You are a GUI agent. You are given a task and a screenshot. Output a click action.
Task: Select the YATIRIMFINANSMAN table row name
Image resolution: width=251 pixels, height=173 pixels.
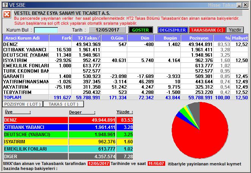coord(26,82)
